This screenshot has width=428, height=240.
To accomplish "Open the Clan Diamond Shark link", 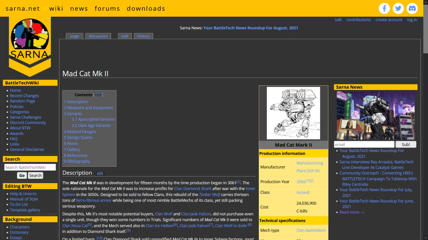I will tap(193, 188).
